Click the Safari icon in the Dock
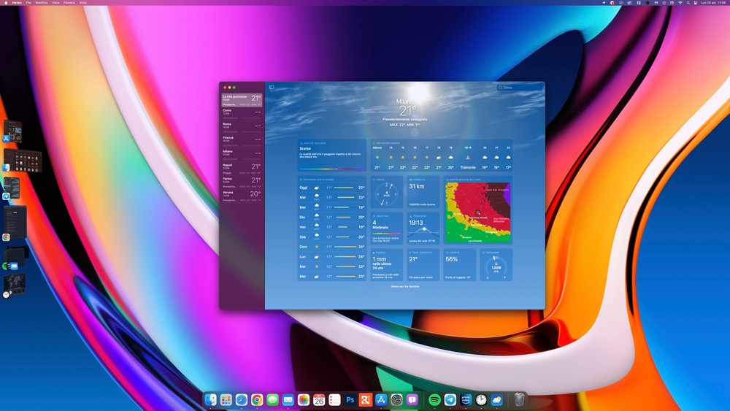Screen dimensions: 730x411 [x=242, y=400]
